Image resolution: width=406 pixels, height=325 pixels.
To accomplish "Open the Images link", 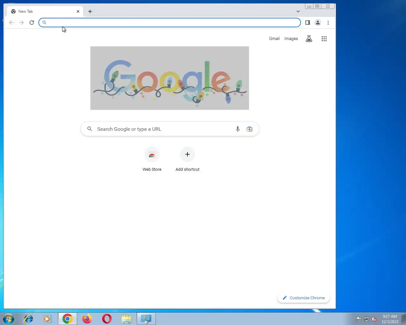I will click(291, 39).
